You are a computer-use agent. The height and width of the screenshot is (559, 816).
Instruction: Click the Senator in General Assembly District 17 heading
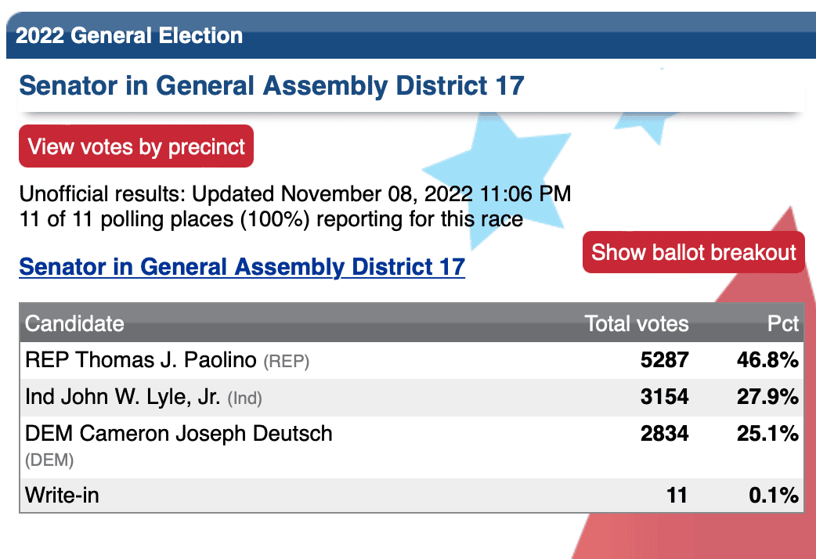click(x=272, y=86)
